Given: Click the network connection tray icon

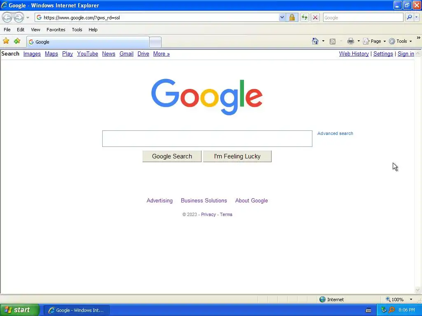Looking at the screenshot, I should 384,310.
